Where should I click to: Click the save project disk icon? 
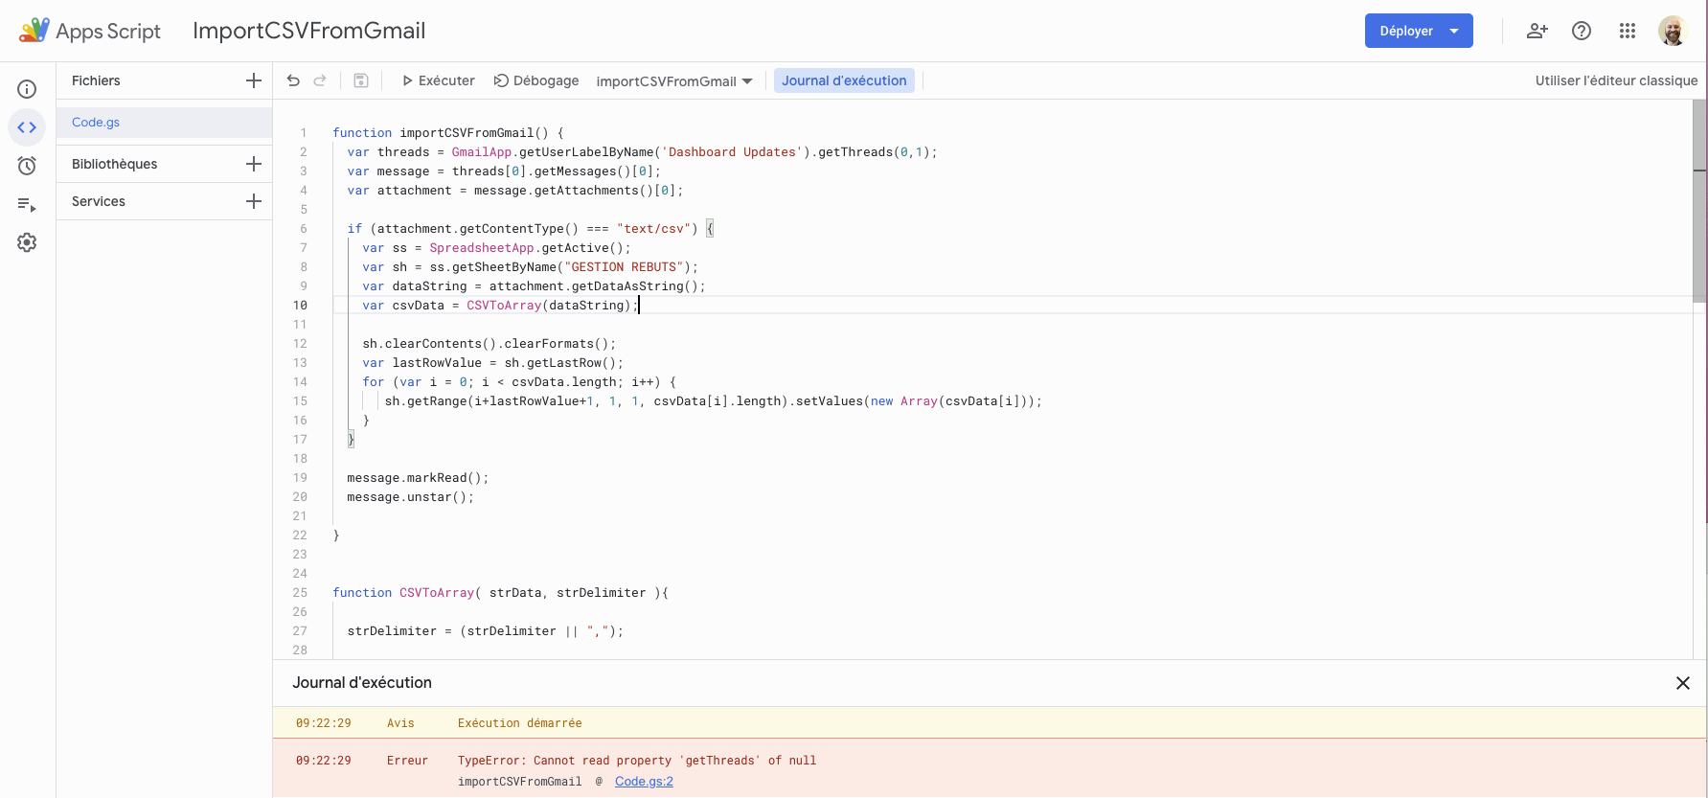coord(361,80)
